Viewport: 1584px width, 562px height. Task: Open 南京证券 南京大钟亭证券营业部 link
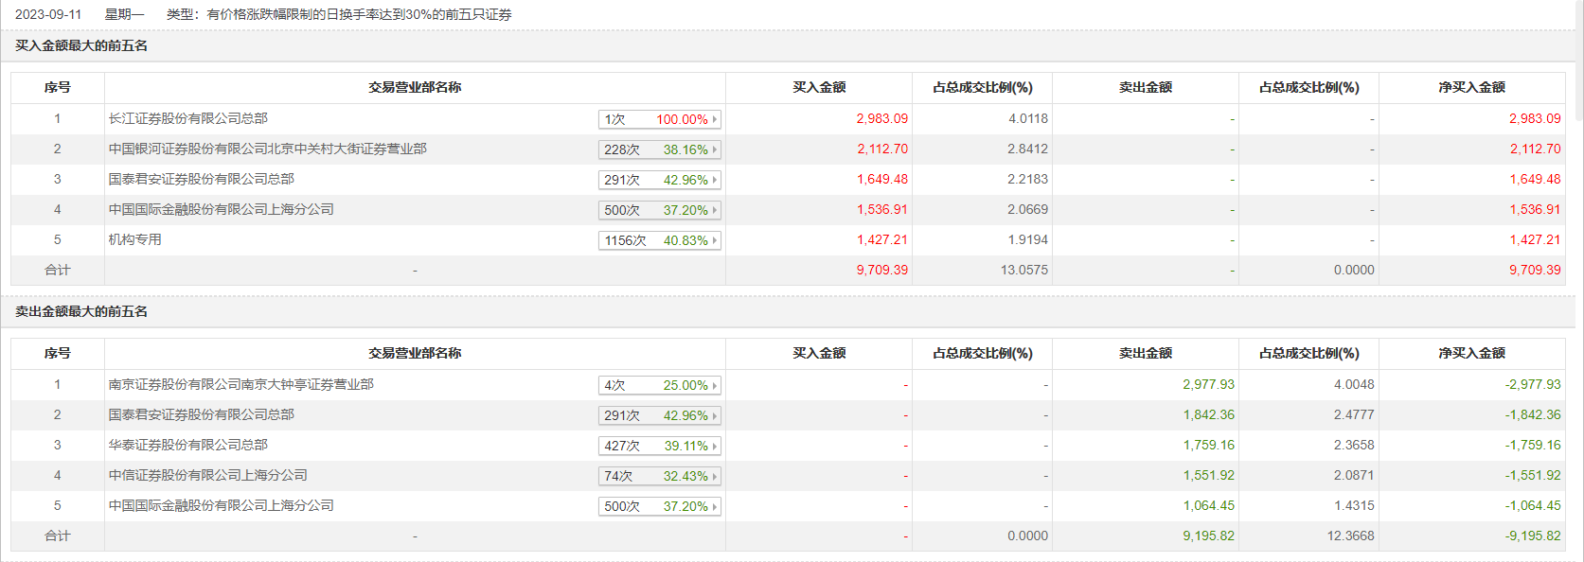[x=240, y=384]
